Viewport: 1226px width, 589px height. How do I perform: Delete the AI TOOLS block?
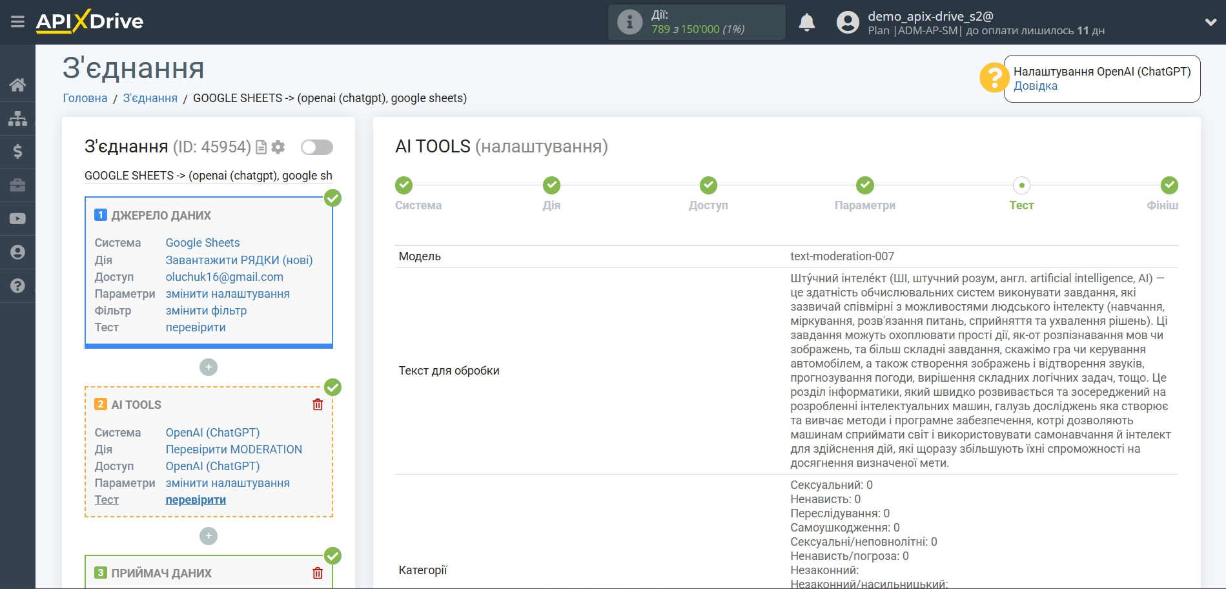[318, 404]
